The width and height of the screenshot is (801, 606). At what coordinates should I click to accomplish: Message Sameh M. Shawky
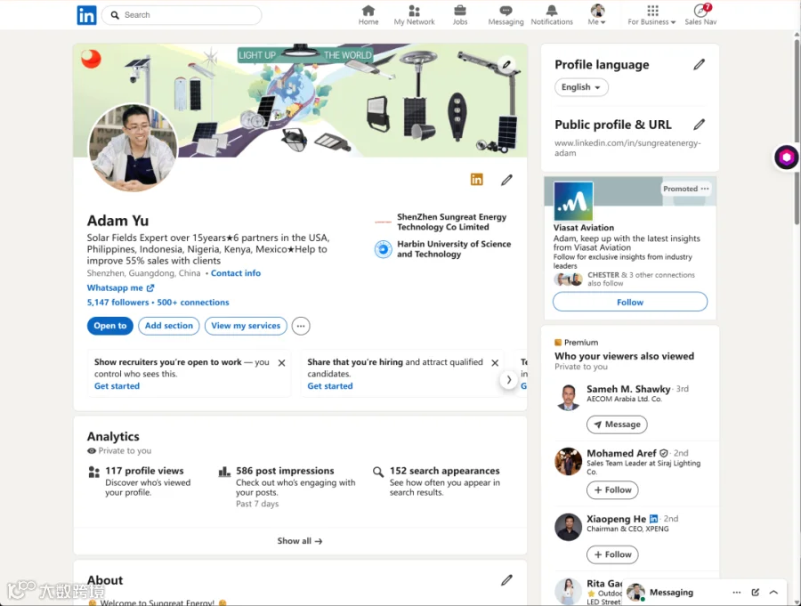(x=617, y=424)
